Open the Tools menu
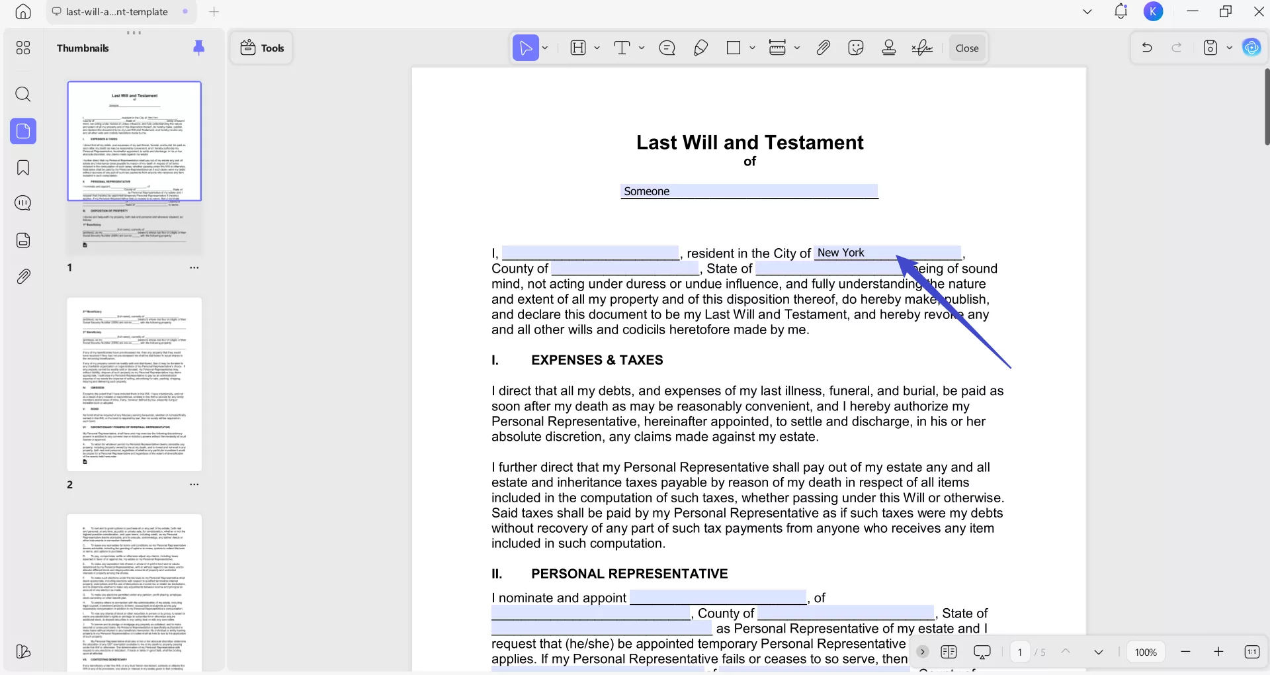 tap(262, 48)
